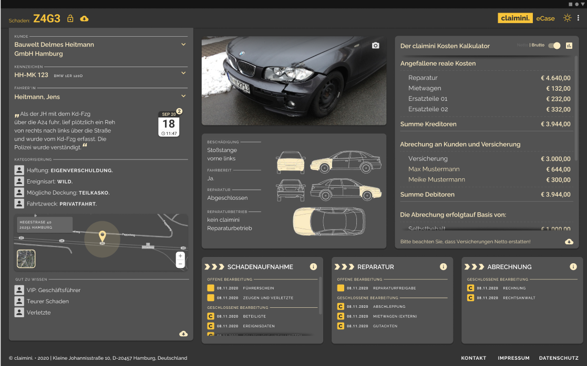Toggle the Netto/Brutto switch

(x=554, y=46)
